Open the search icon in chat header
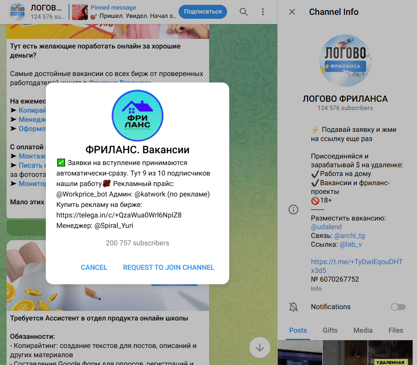 click(243, 12)
